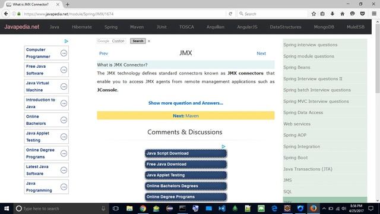Open the Hibernate navbar item

pyautogui.click(x=82, y=27)
